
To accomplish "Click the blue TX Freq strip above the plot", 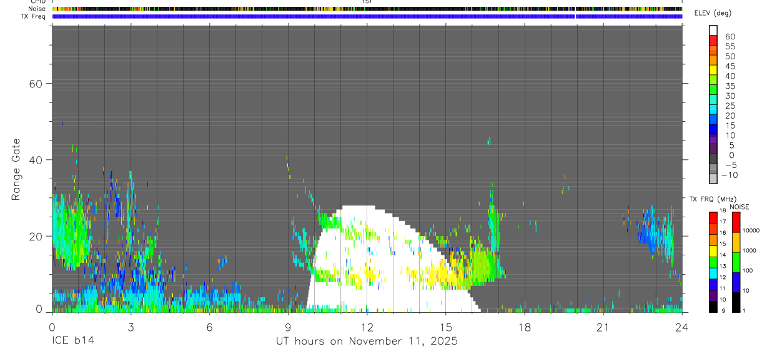I will tap(367, 16).
